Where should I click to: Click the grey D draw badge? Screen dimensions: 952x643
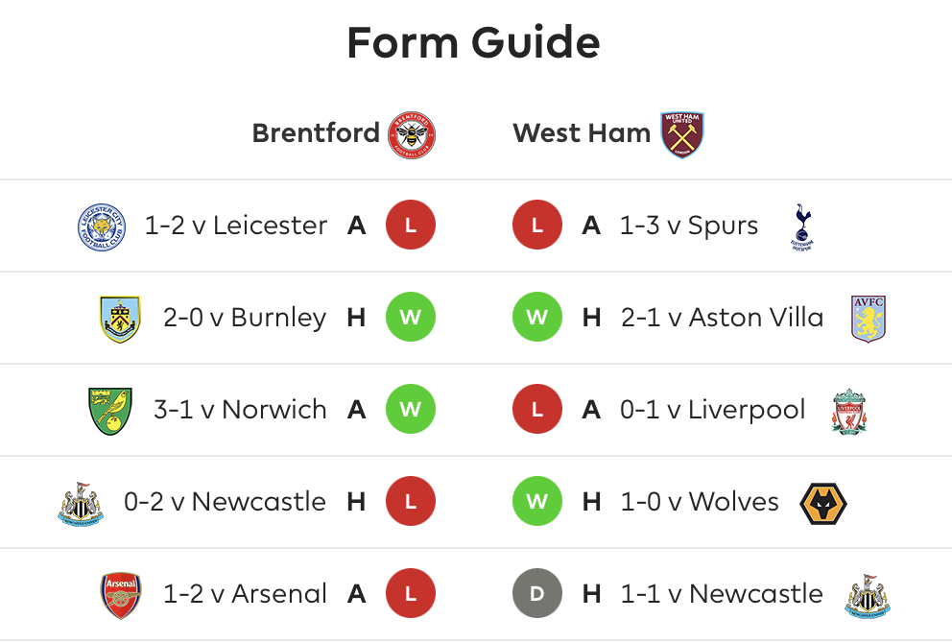[x=536, y=593]
